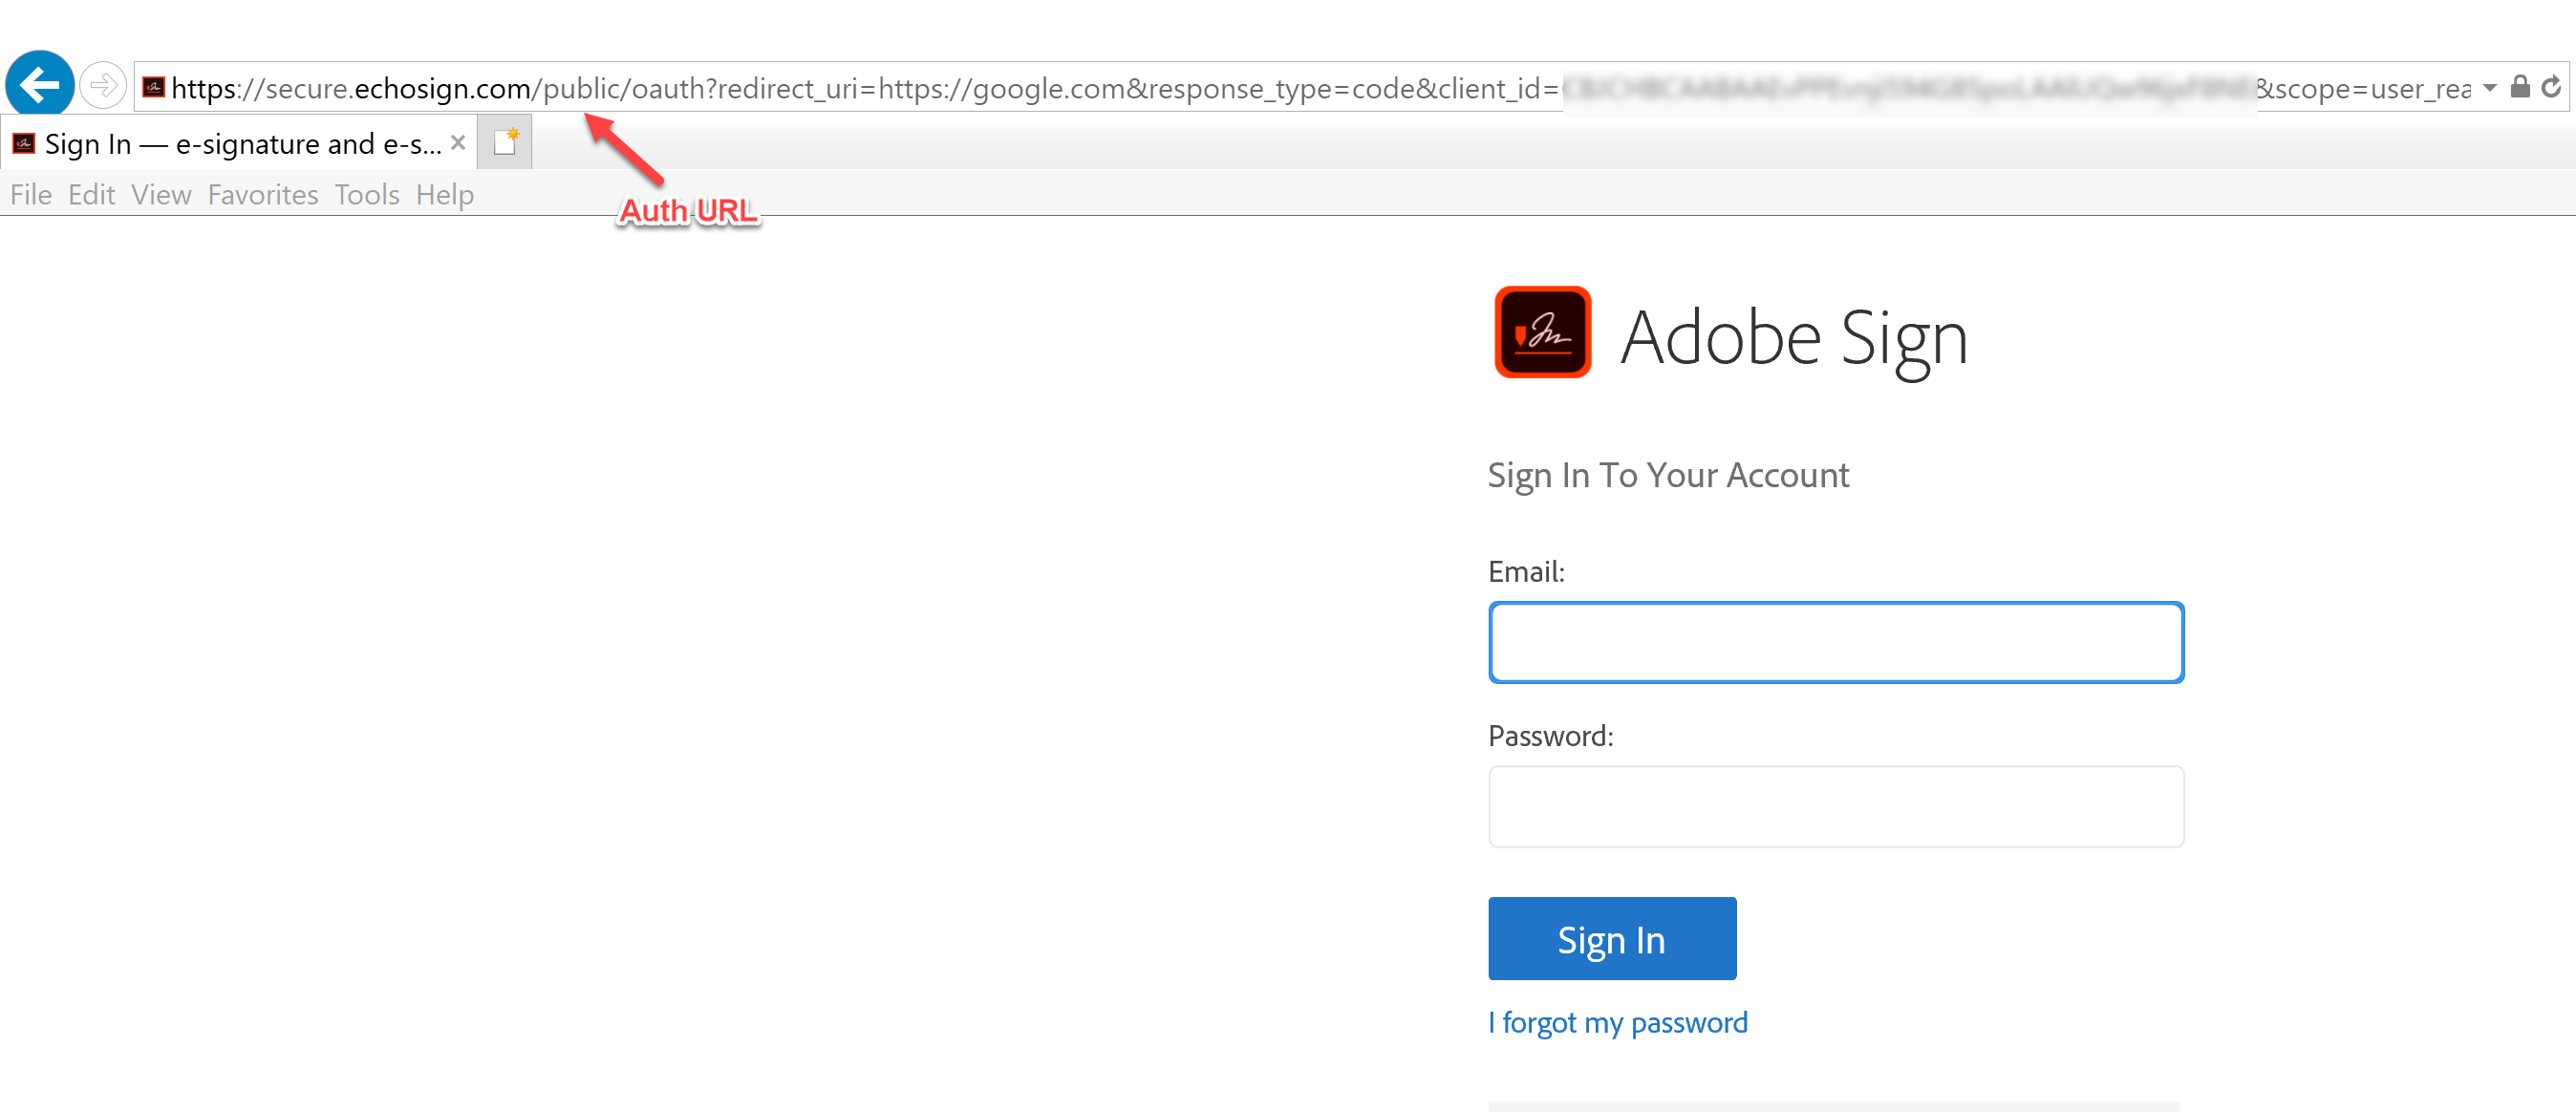This screenshot has width=2576, height=1112.
Task: Click the Sign In button
Action: tap(1611, 938)
